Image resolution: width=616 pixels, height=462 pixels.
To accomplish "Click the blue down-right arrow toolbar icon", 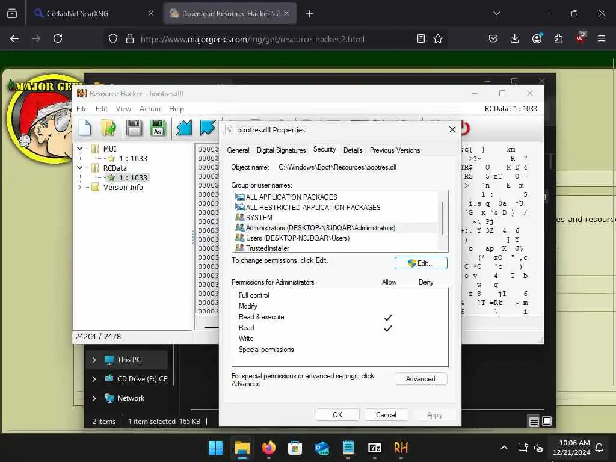I will coord(208,128).
